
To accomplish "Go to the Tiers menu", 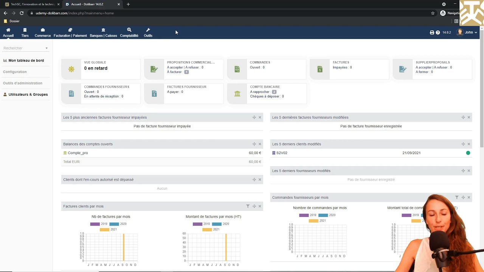I will (x=25, y=32).
